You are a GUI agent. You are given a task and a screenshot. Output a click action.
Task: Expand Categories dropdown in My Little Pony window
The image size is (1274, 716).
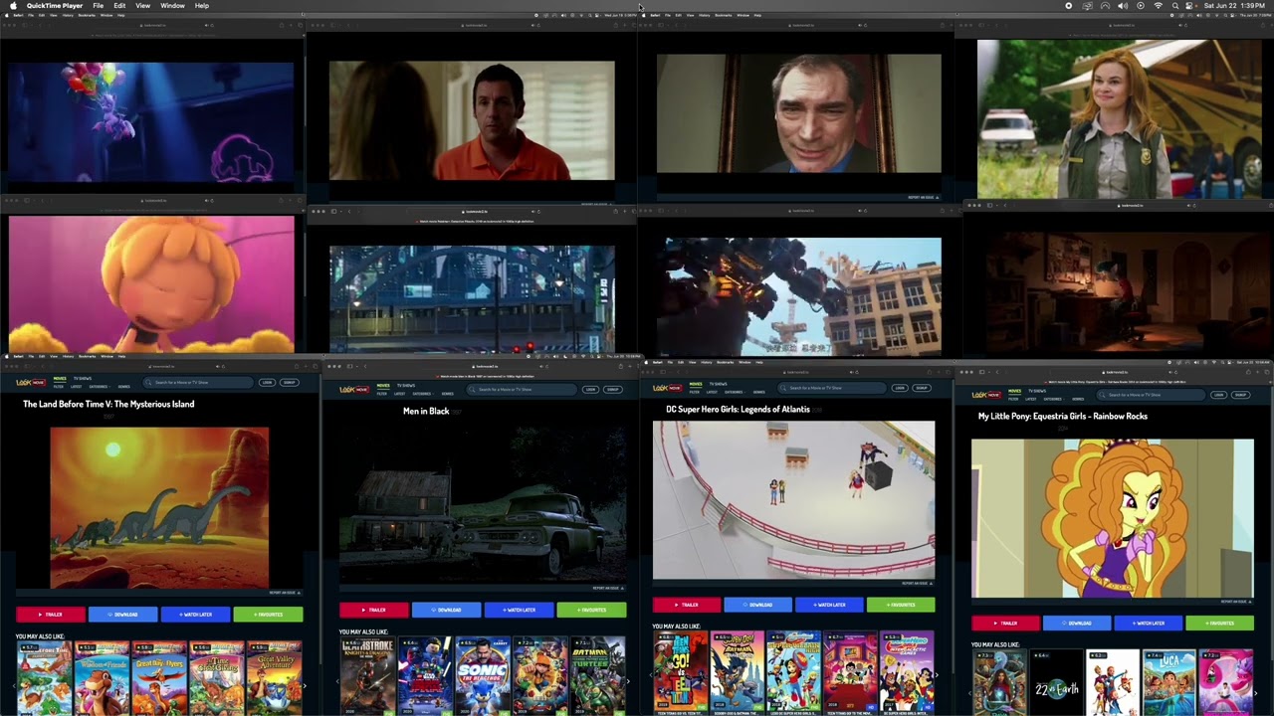[x=1056, y=399]
